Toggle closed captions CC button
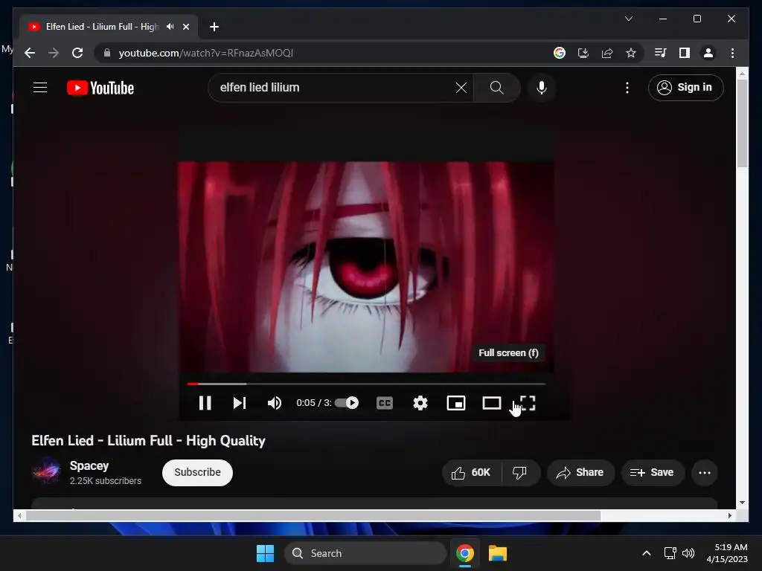This screenshot has height=571, width=762. tap(385, 403)
